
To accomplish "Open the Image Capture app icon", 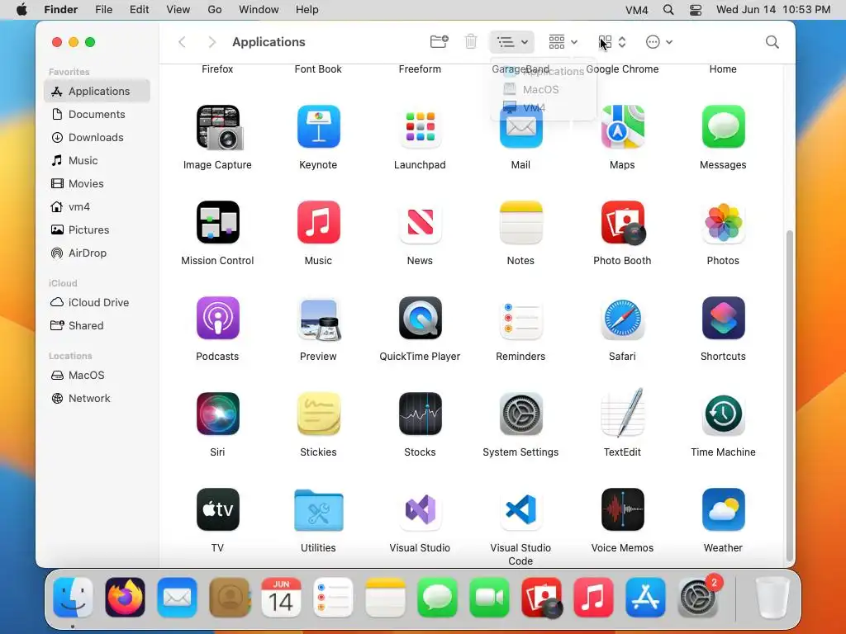I will coord(219,127).
